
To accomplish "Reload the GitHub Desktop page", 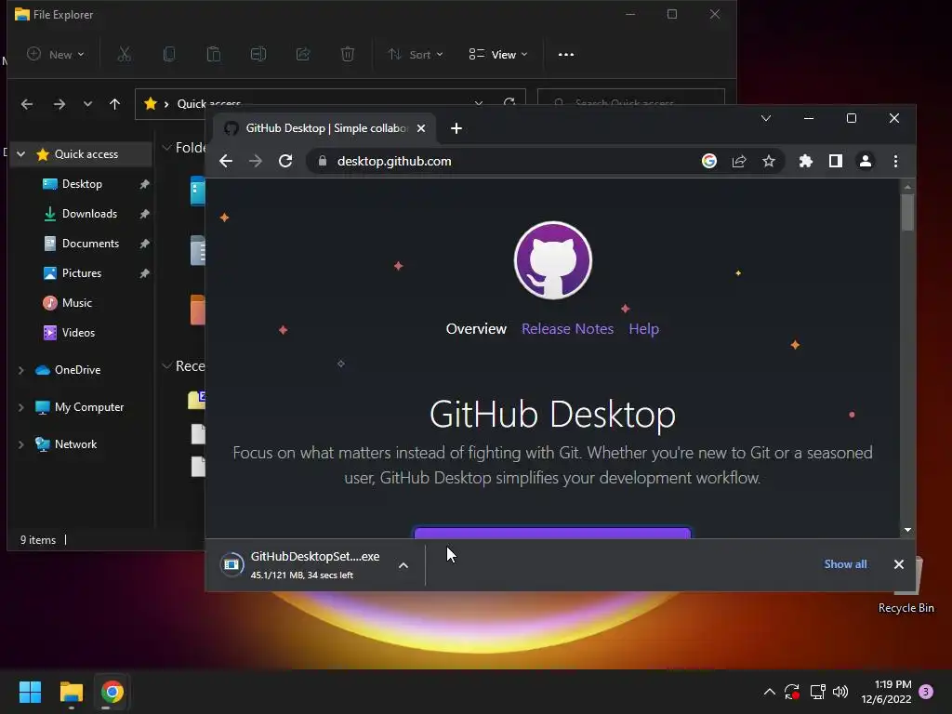I will tap(285, 161).
